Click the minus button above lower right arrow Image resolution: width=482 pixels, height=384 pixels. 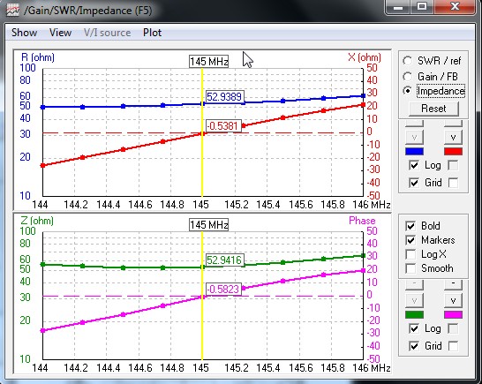click(453, 284)
